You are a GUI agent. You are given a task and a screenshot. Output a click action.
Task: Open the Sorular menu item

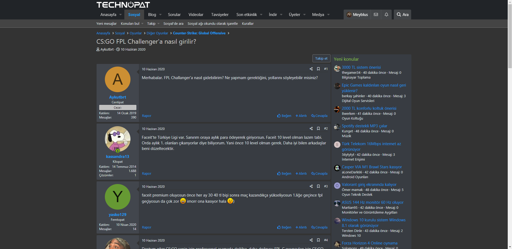(x=174, y=15)
